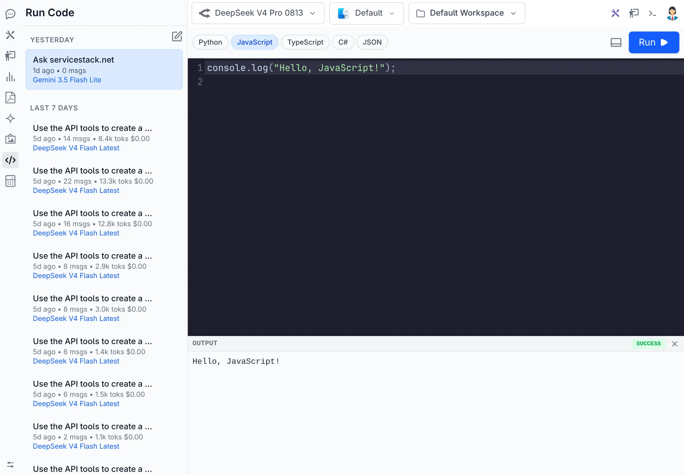The height and width of the screenshot is (475, 684).
Task: Switch to the C# language tab
Action: tap(343, 42)
